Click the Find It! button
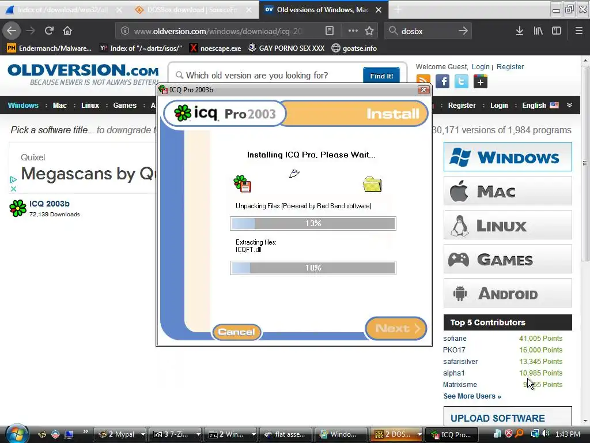590x443 pixels. click(x=381, y=76)
